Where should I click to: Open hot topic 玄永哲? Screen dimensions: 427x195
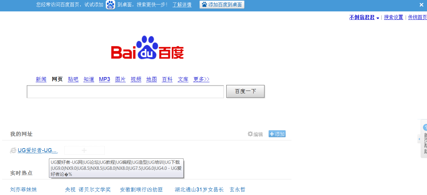tap(237, 190)
